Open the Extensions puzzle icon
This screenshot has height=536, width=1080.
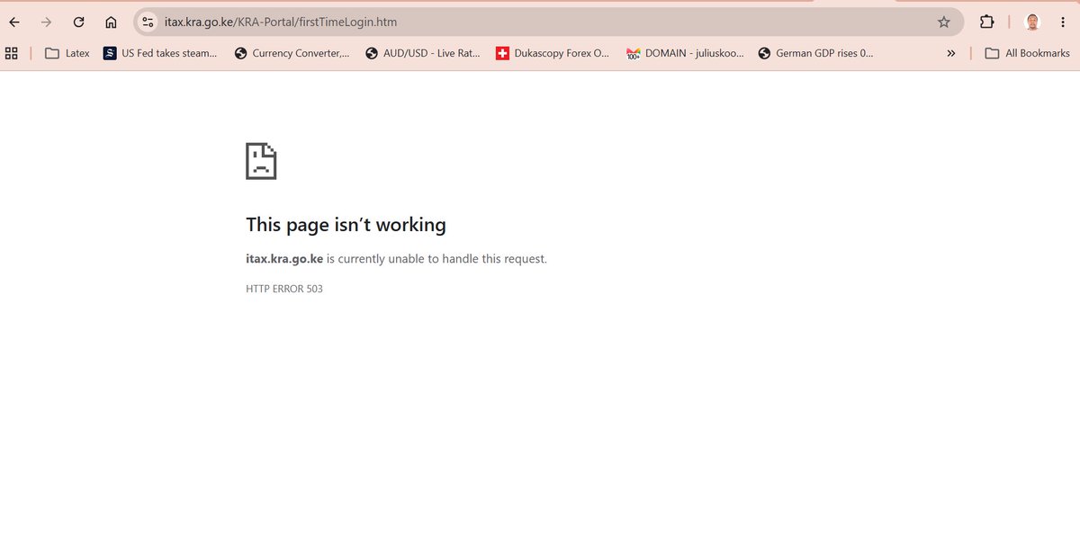coord(986,22)
